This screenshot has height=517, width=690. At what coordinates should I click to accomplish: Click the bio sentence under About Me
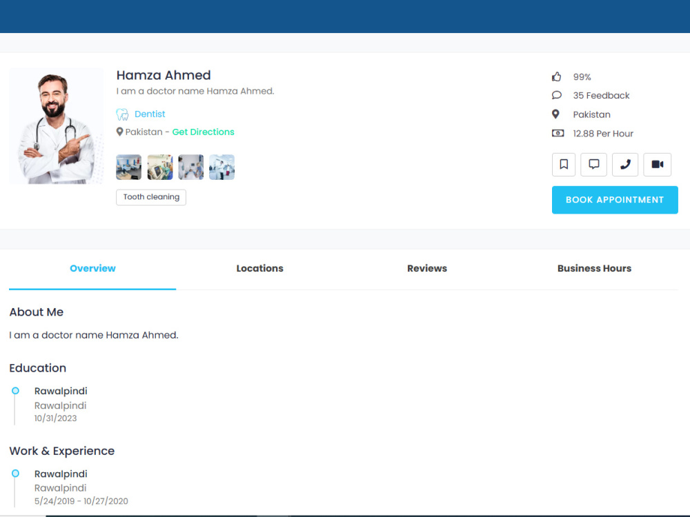[x=94, y=335]
